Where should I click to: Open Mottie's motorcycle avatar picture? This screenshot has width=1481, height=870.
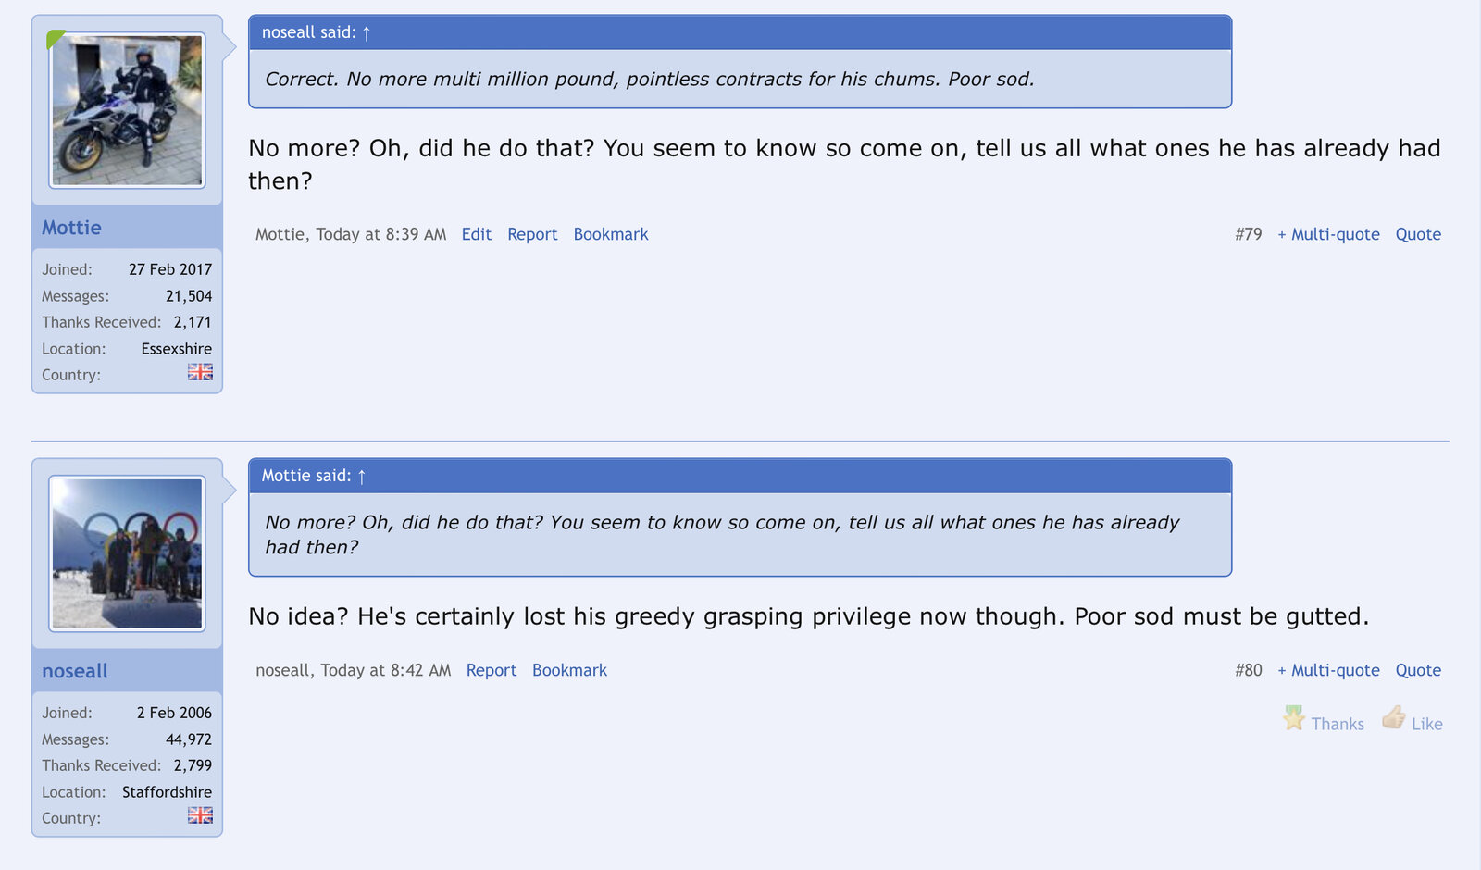[127, 110]
